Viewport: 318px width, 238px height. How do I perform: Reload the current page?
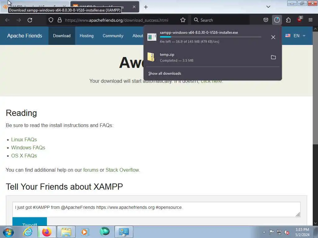pos(30,20)
